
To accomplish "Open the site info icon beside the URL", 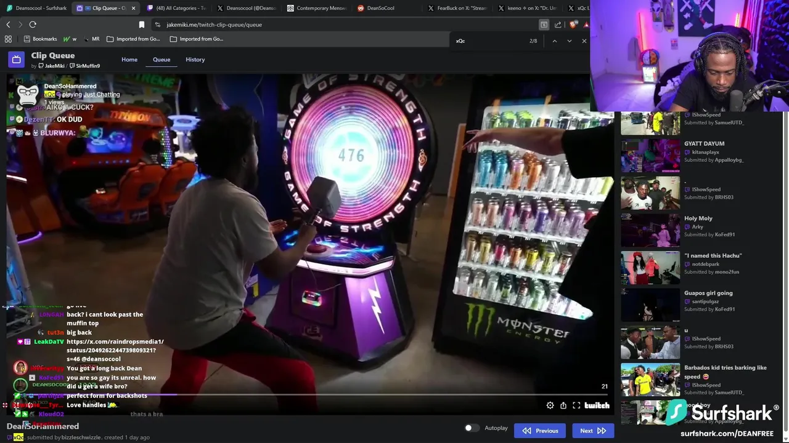I will (x=158, y=25).
